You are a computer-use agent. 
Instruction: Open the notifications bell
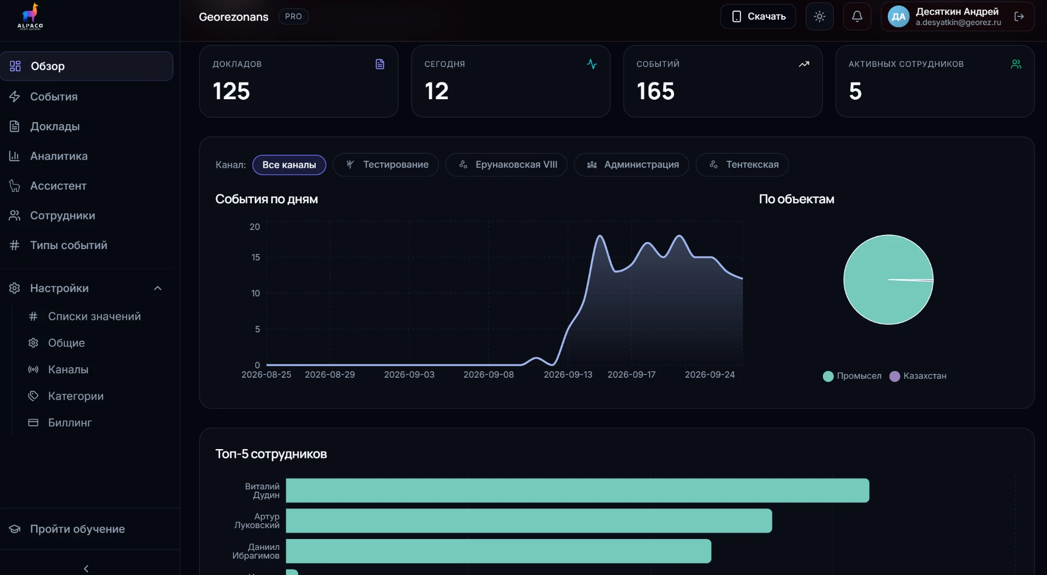tap(857, 16)
